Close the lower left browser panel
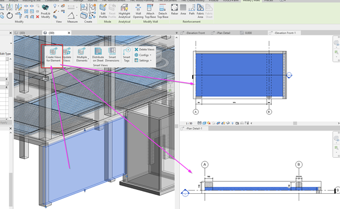This screenshot has width=340, height=209. click(10, 128)
